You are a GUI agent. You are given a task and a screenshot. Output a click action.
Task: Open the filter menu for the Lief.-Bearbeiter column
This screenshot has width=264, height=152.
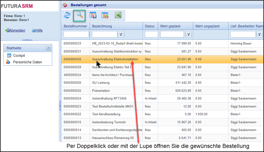click(x=259, y=34)
